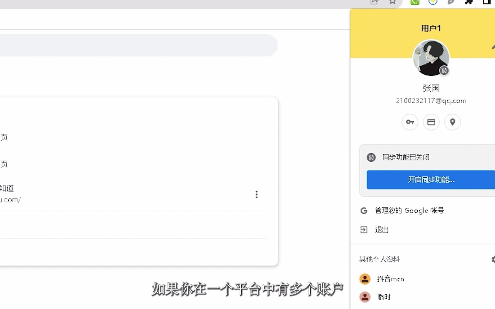The height and width of the screenshot is (309, 495).
Task: Click the share page icon
Action: 374,2
